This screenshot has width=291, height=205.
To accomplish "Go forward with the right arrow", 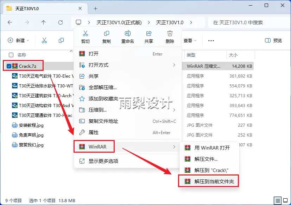I will click(27, 22).
